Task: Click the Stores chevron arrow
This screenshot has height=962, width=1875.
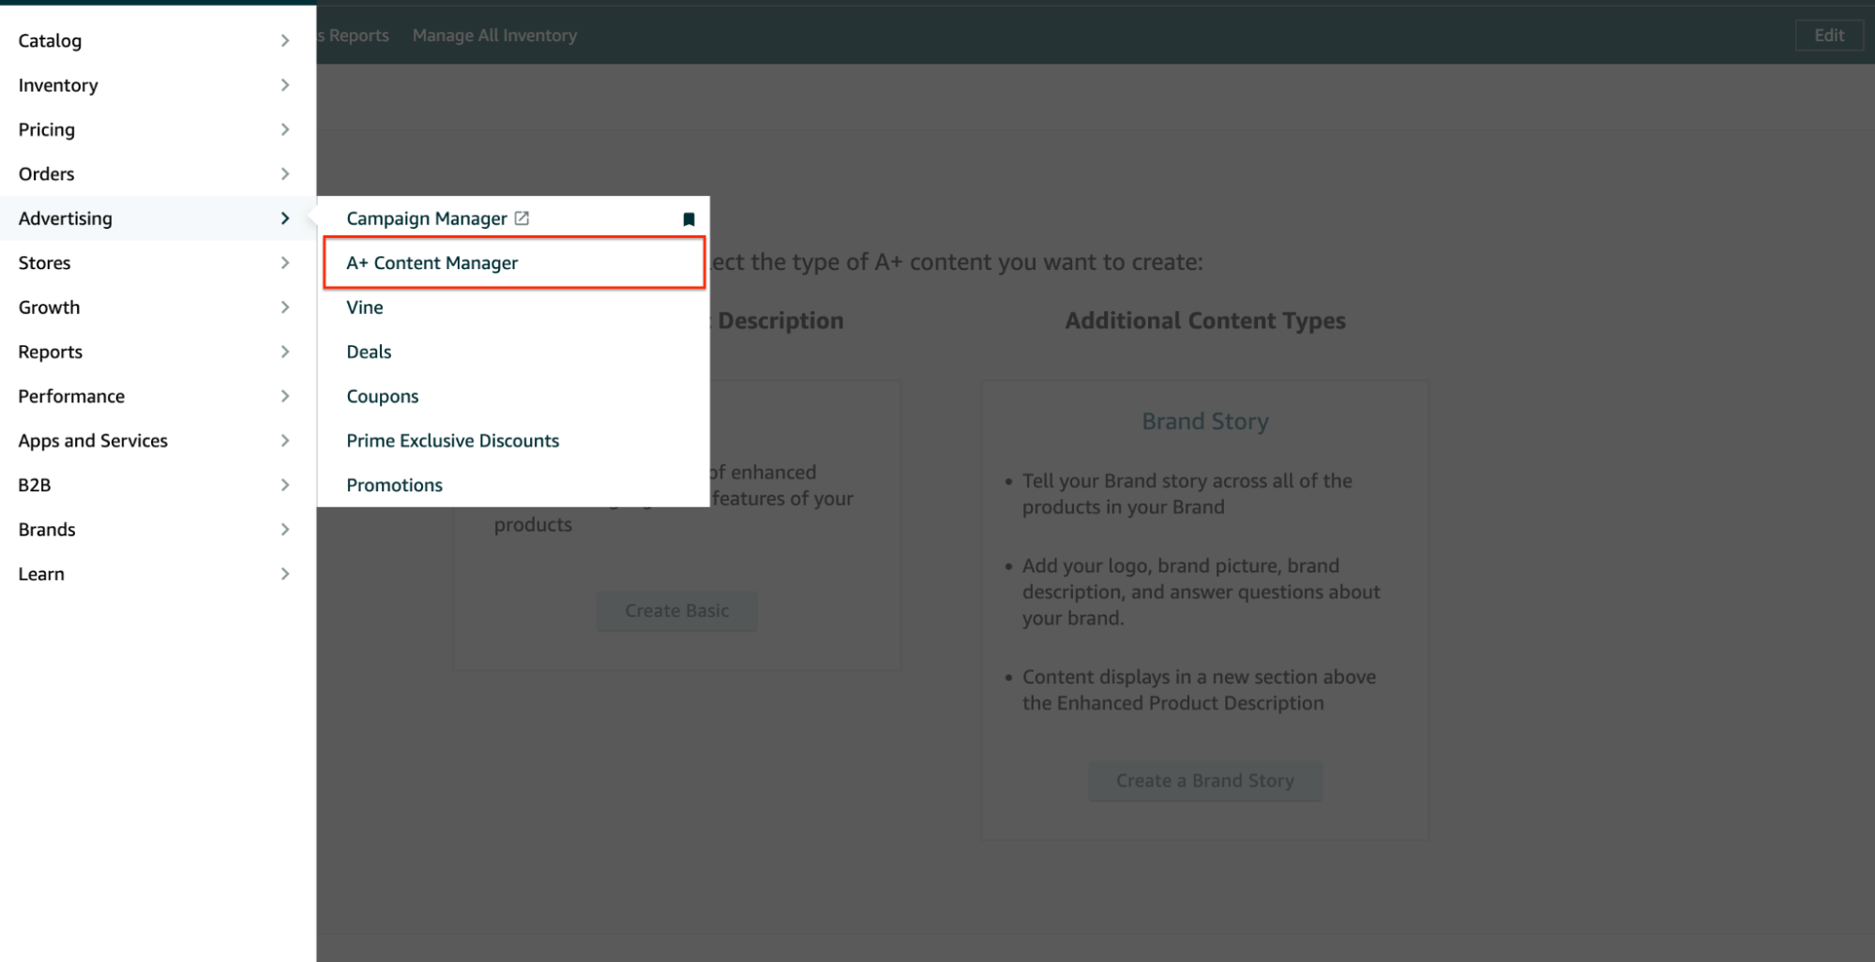Action: click(x=285, y=263)
